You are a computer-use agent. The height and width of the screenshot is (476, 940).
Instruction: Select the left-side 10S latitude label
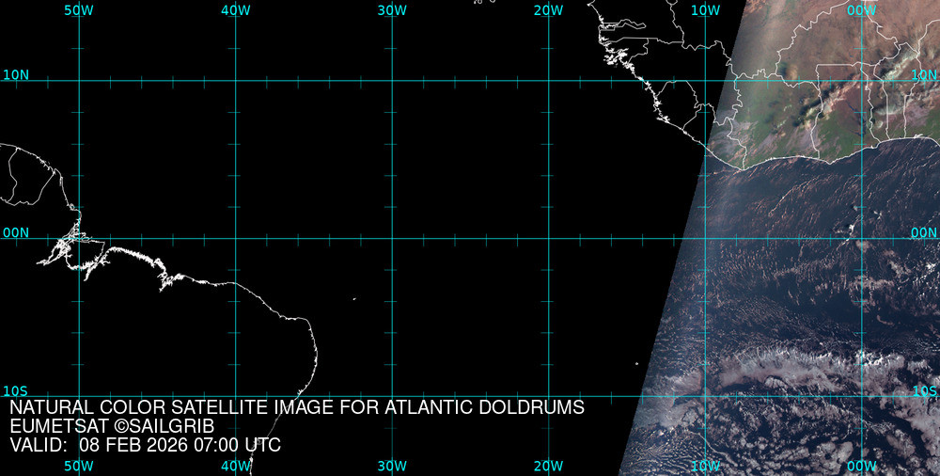pyautogui.click(x=16, y=390)
